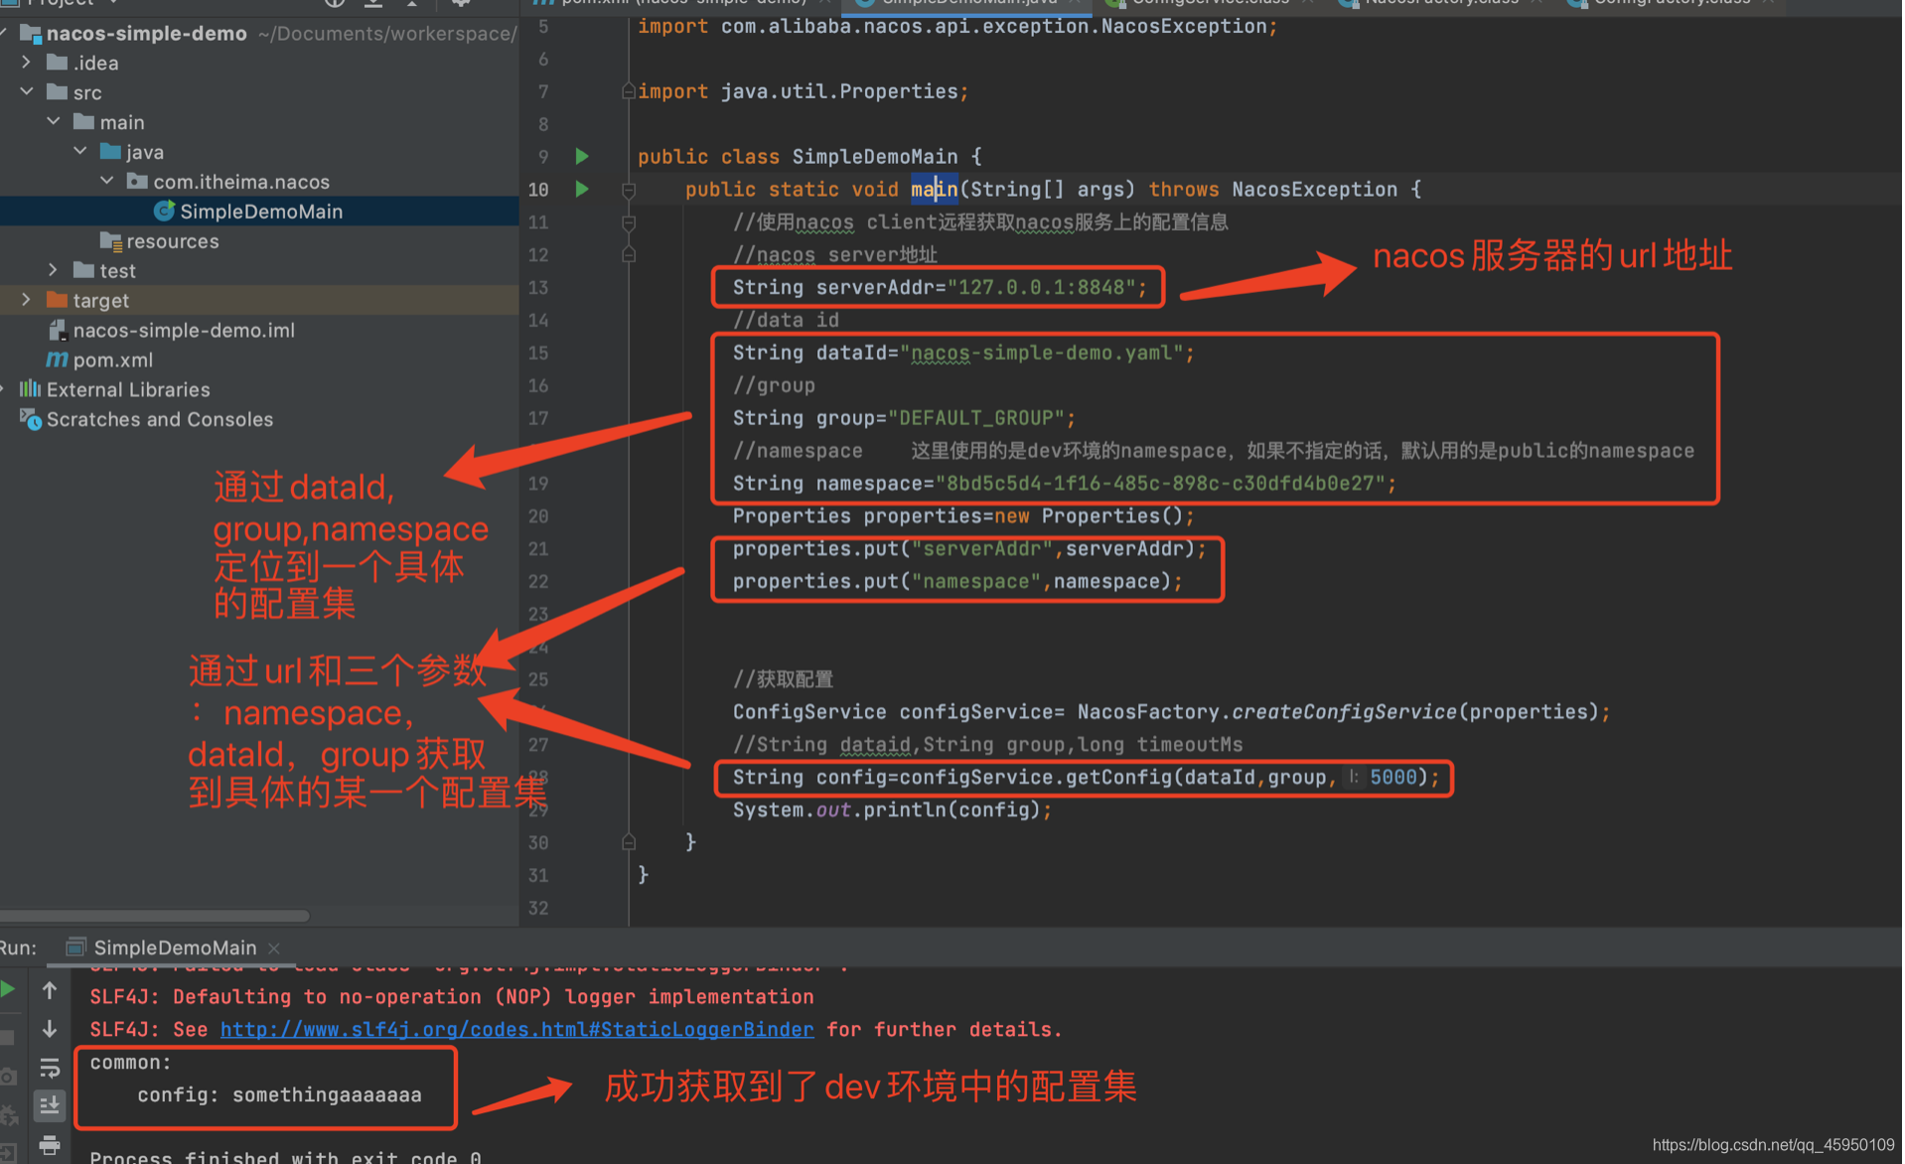Run class SimpleDemoMain from gutter icon on line 9

pos(582,156)
